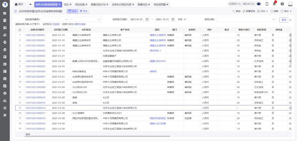Screen dimensions: 297x141
Task: Switch to the 任务执行报告列表 tab
Action: point(121,5)
